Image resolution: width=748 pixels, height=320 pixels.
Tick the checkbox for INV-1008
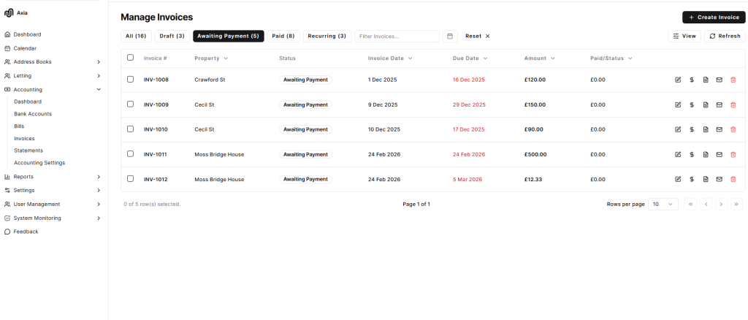point(131,79)
